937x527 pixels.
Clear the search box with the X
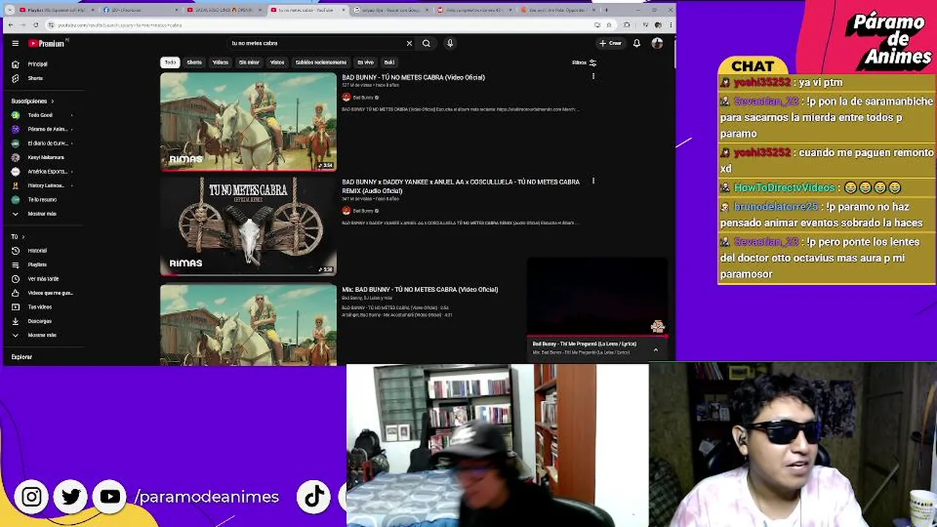[409, 43]
